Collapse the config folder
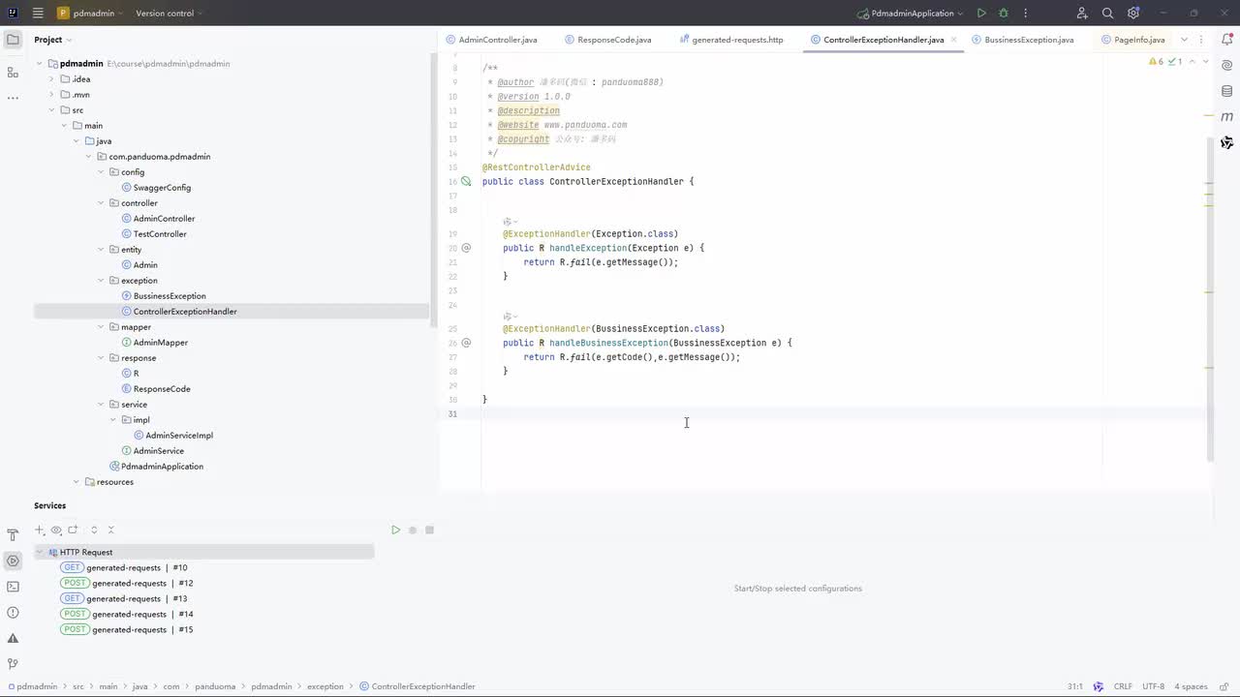 pos(101,172)
